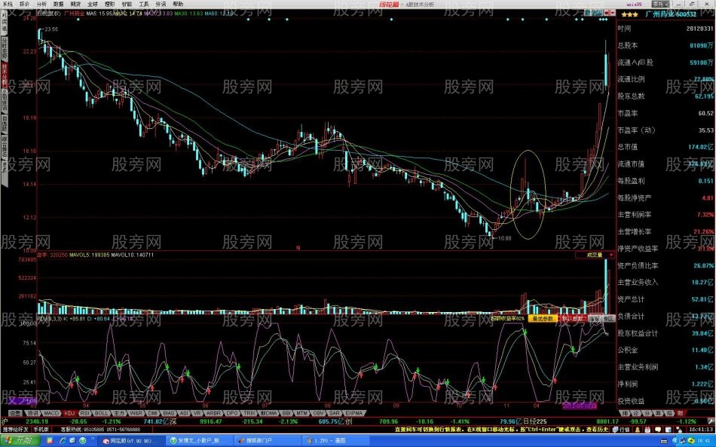Select the BOLL indicator tab

100,413
